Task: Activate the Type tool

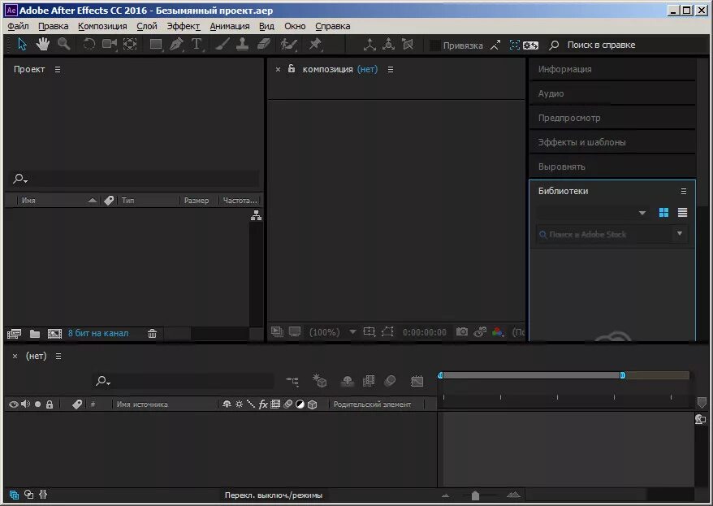Action: (197, 45)
